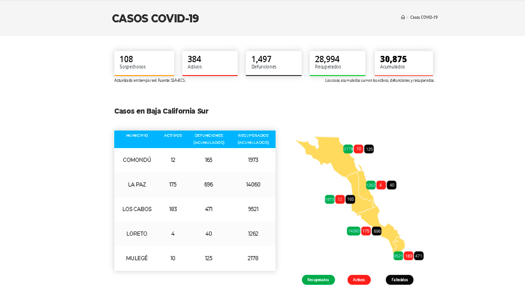Select the Acumulados card showing 30,875
525x291 pixels.
[x=403, y=63]
